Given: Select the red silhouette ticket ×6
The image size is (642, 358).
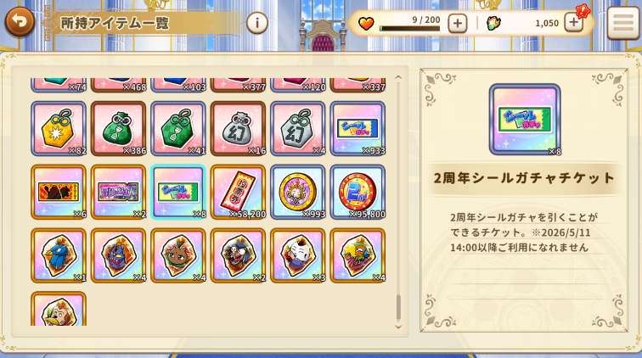Looking at the screenshot, I should click(x=59, y=192).
